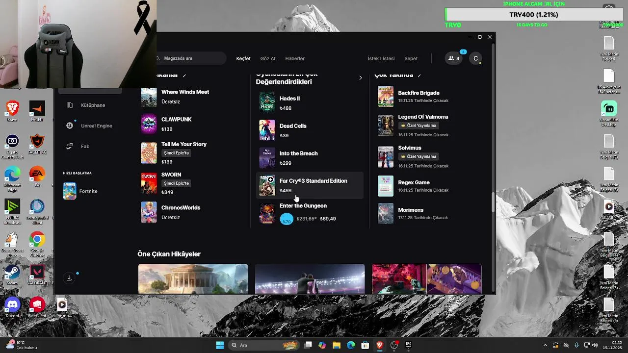Viewport: 628px width, 353px height.
Task: Open File Explorer from taskbar
Action: [x=337, y=345]
